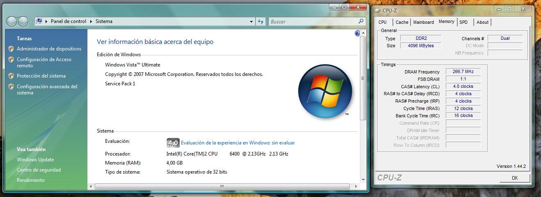Screen dimensions: 541x197
Task: Open Centro de seguridad link
Action: tap(39, 170)
